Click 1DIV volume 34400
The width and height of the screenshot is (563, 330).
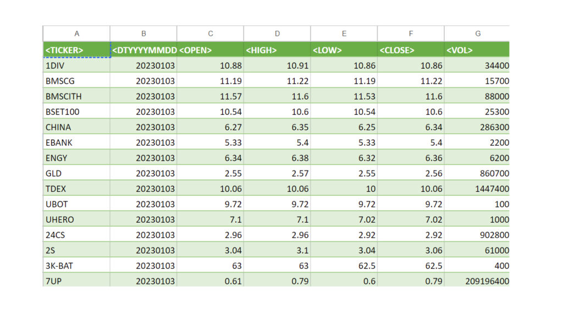click(477, 65)
